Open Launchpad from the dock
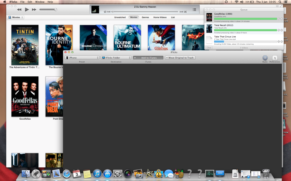The height and width of the screenshot is (181, 291). pos(36,174)
